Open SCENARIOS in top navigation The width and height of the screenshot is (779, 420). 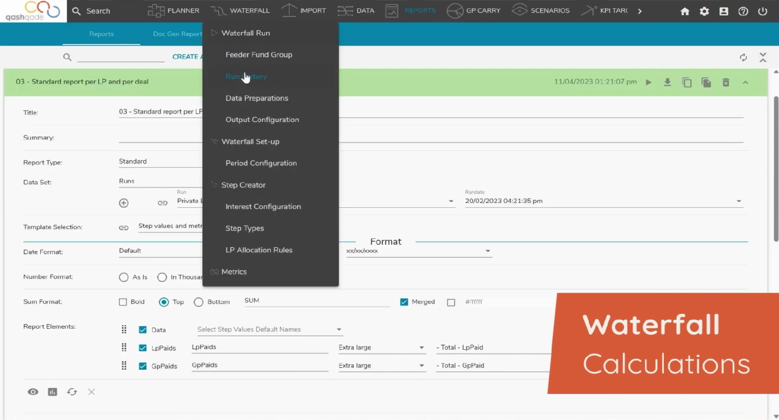click(x=541, y=11)
